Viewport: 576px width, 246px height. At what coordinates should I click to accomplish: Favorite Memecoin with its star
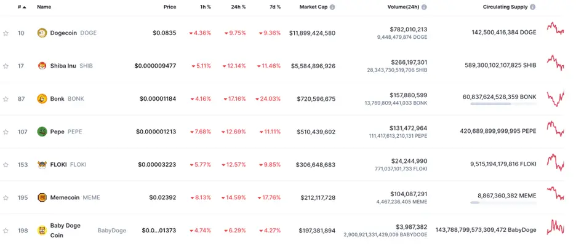[x=6, y=197]
